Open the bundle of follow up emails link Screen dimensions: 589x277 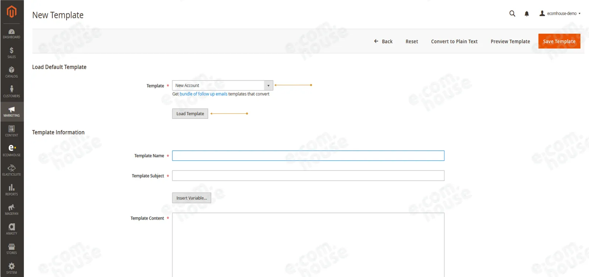[x=203, y=94]
